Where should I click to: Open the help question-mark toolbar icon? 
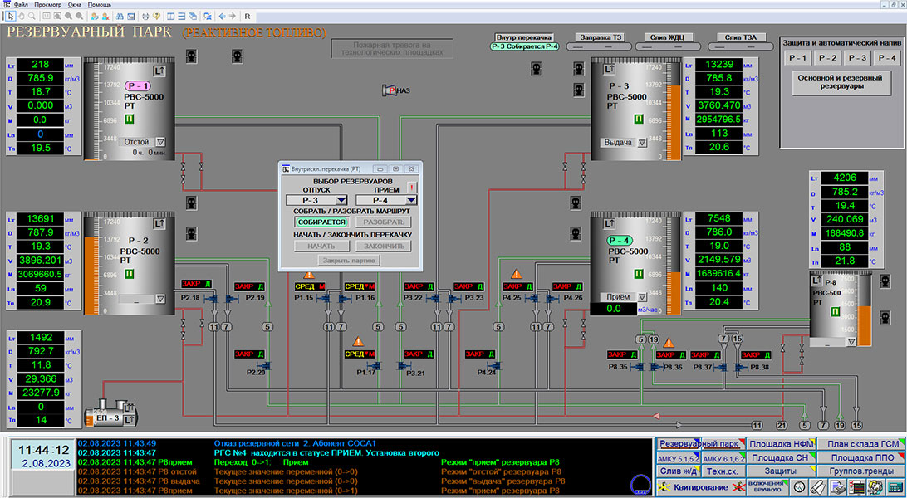click(x=157, y=16)
